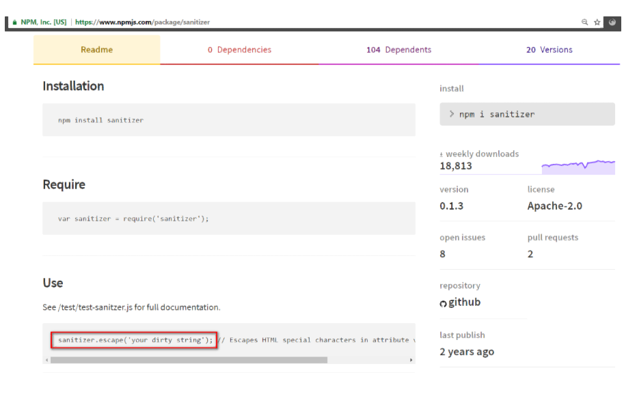
Task: Open the github repository link
Action: pos(465,302)
